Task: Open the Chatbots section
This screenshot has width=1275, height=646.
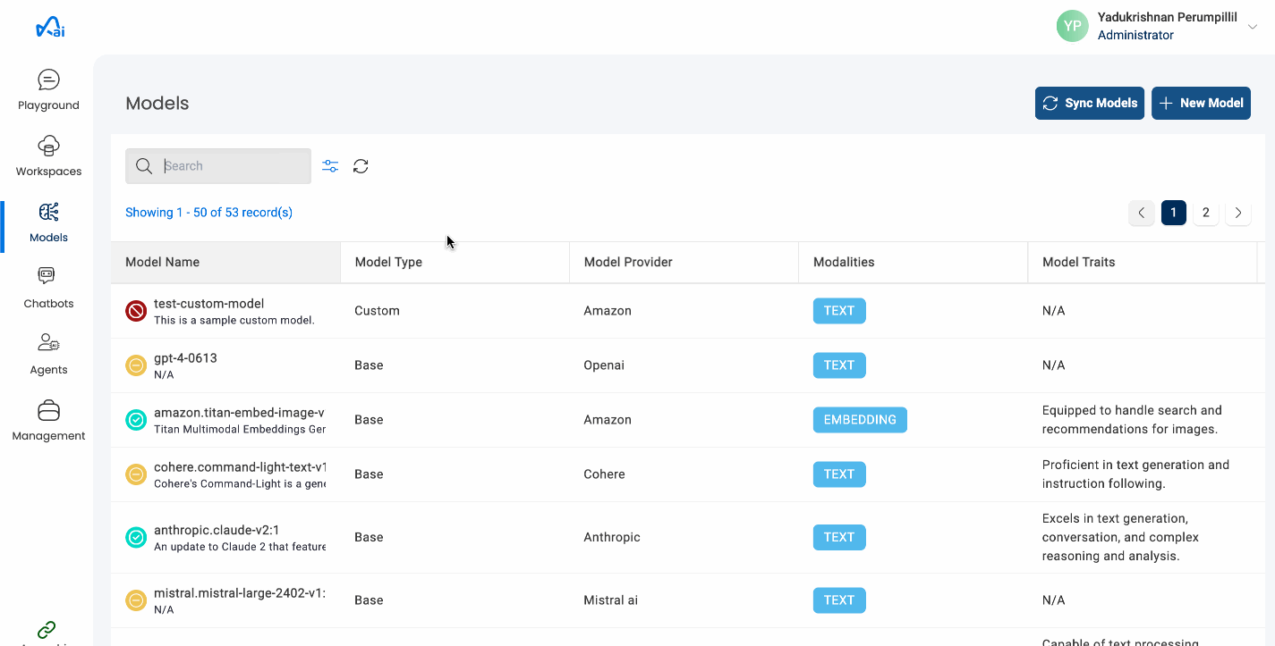Action: click(x=48, y=289)
